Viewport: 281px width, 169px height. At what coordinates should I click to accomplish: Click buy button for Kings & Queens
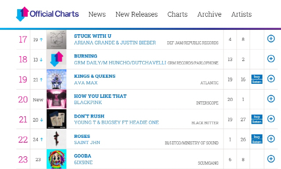[x=257, y=77]
